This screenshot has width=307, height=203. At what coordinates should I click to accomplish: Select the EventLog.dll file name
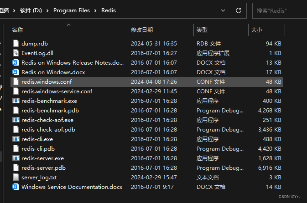tap(37, 53)
